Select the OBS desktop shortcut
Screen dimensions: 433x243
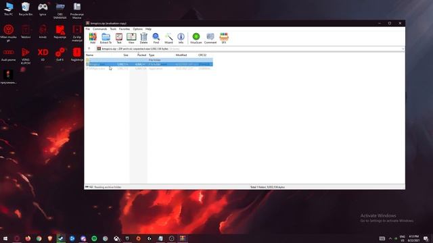tap(60, 11)
